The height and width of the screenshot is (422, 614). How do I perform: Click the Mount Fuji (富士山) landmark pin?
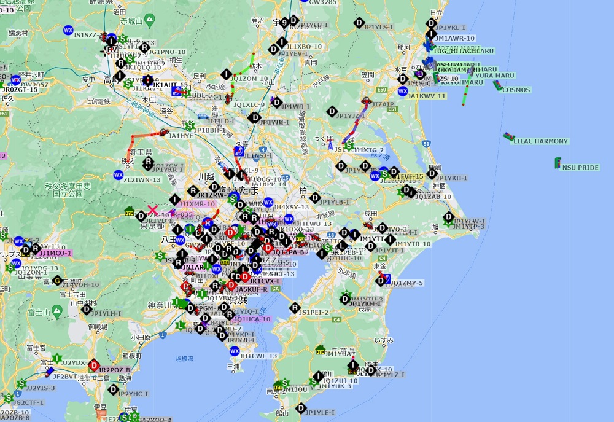[57, 312]
